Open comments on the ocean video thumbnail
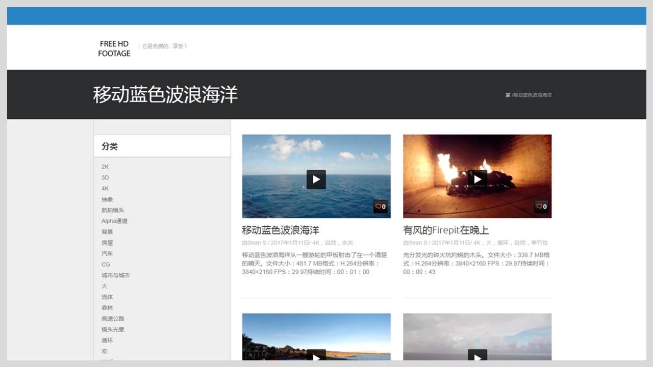 (380, 206)
